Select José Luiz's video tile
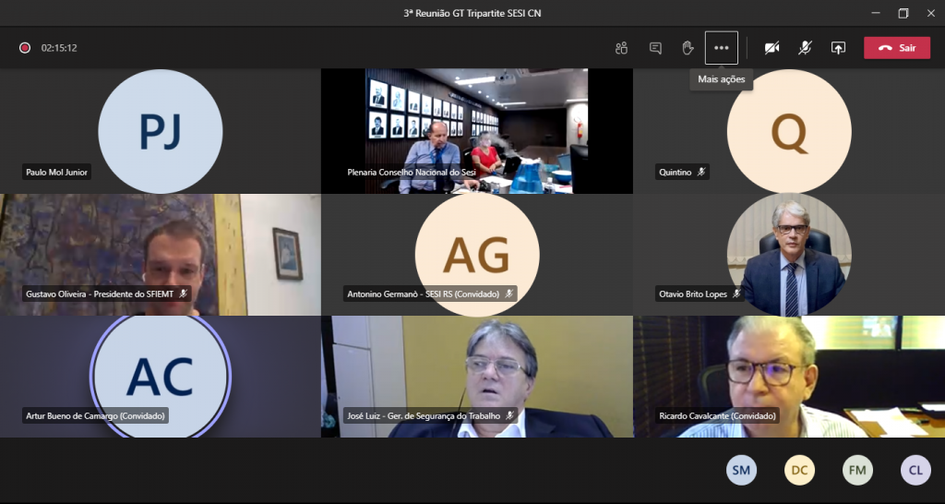This screenshot has width=945, height=504. [477, 377]
